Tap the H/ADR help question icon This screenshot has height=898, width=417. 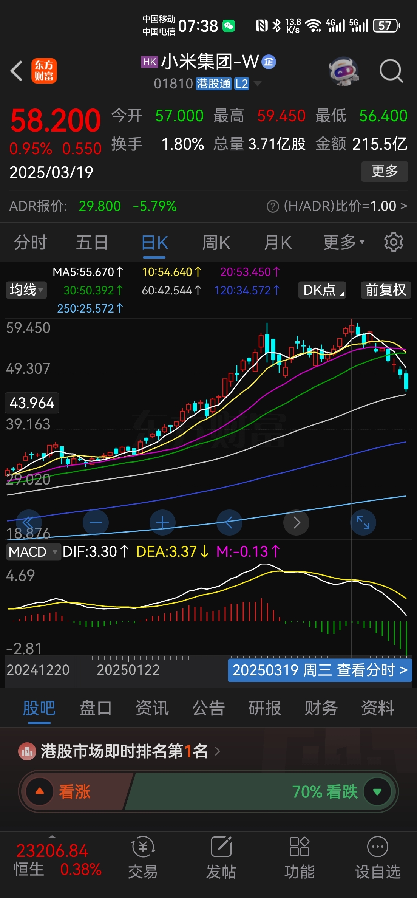point(273,206)
